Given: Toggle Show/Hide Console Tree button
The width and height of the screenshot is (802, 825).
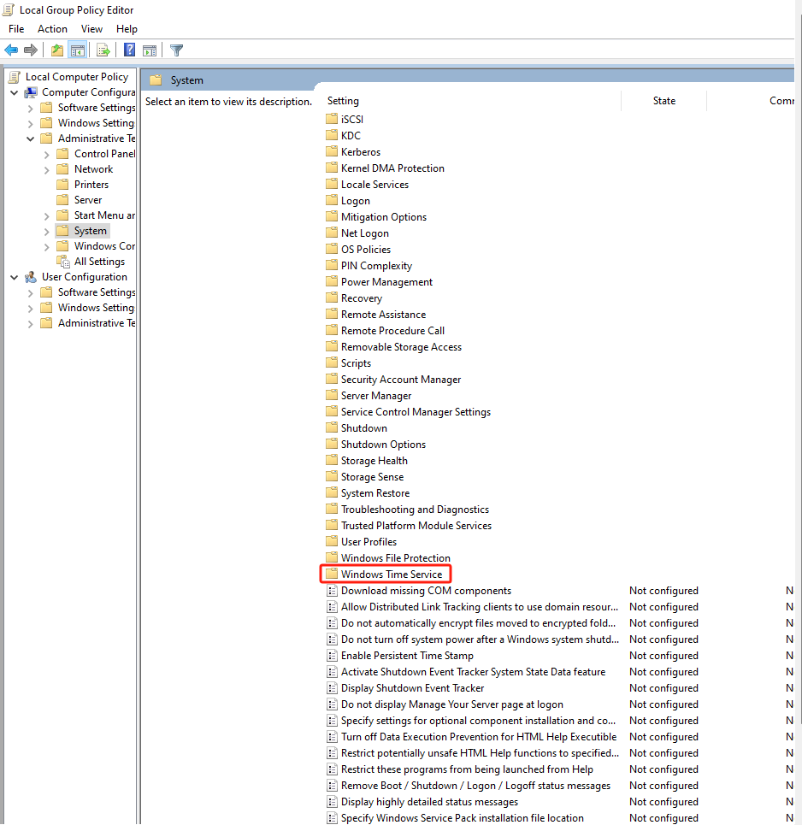Looking at the screenshot, I should pos(77,50).
